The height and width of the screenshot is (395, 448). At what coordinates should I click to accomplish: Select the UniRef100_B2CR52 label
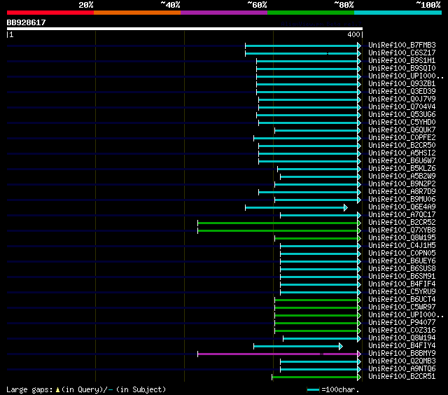click(402, 223)
